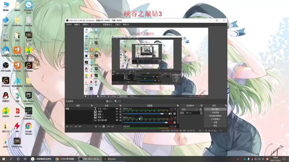Open the Google Chrome desktop shortcut
The height and width of the screenshot is (162, 289).
29,129
